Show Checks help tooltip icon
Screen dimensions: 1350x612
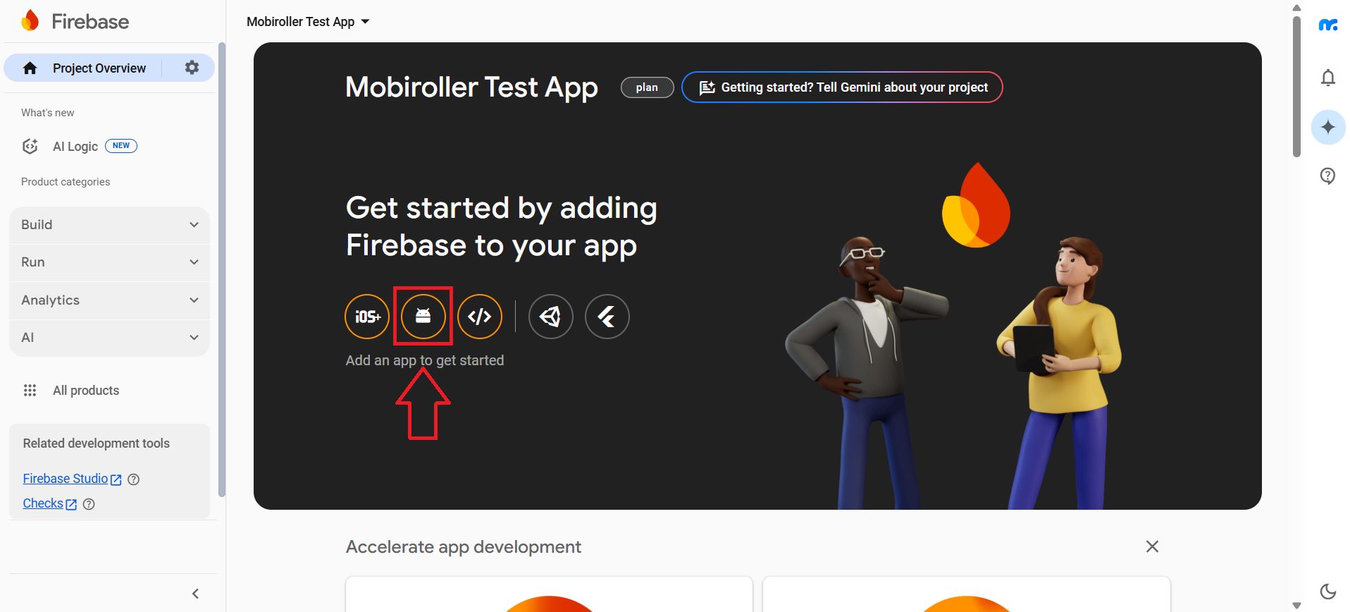[89, 504]
